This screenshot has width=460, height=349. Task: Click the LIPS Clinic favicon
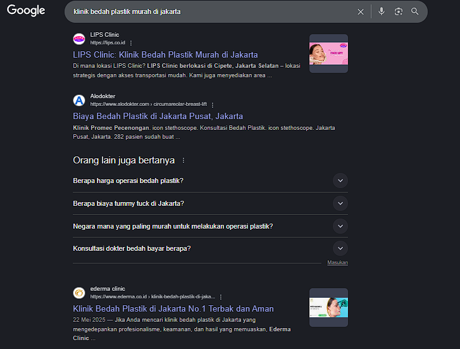pos(79,39)
